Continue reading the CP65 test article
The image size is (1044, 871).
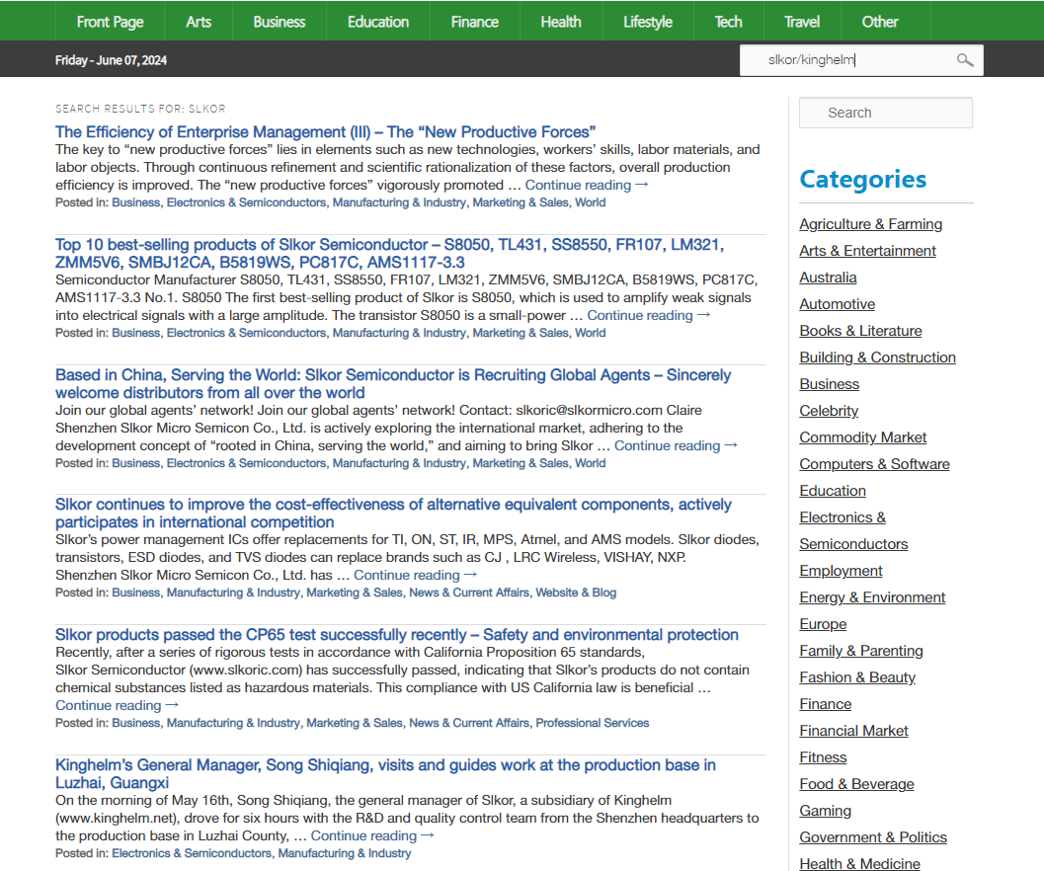tap(117, 705)
